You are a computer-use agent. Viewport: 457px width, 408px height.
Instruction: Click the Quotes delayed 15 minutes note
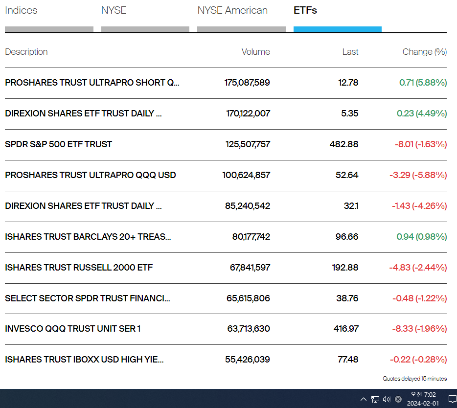(415, 379)
